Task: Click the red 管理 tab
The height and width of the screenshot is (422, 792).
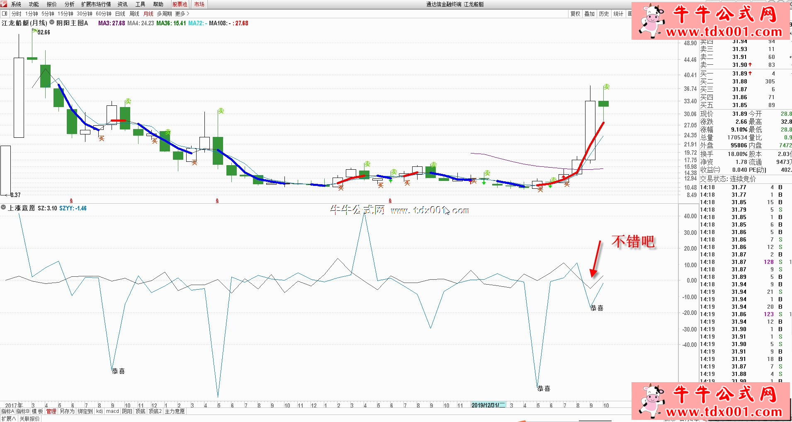Action: 51,411
